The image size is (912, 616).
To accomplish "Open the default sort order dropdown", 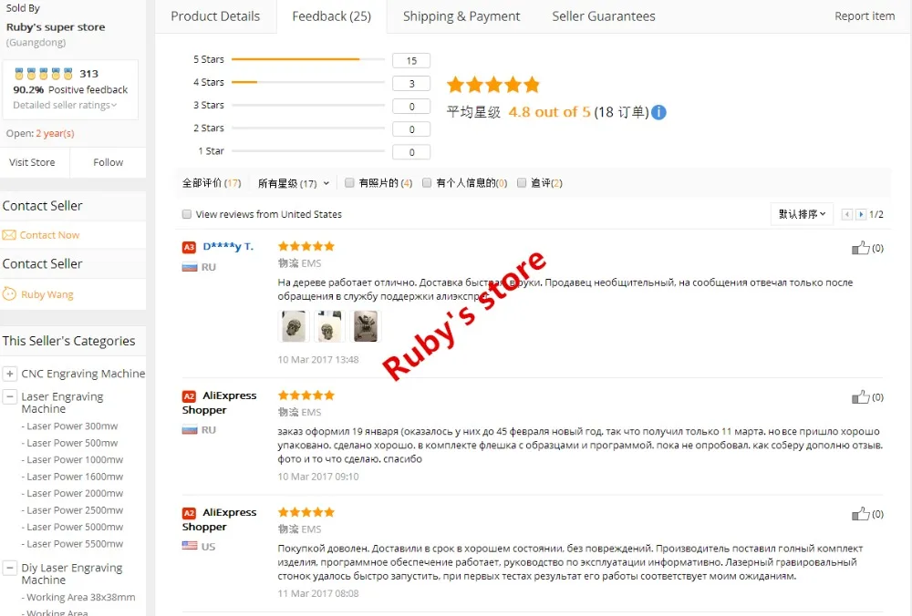I will coord(802,214).
